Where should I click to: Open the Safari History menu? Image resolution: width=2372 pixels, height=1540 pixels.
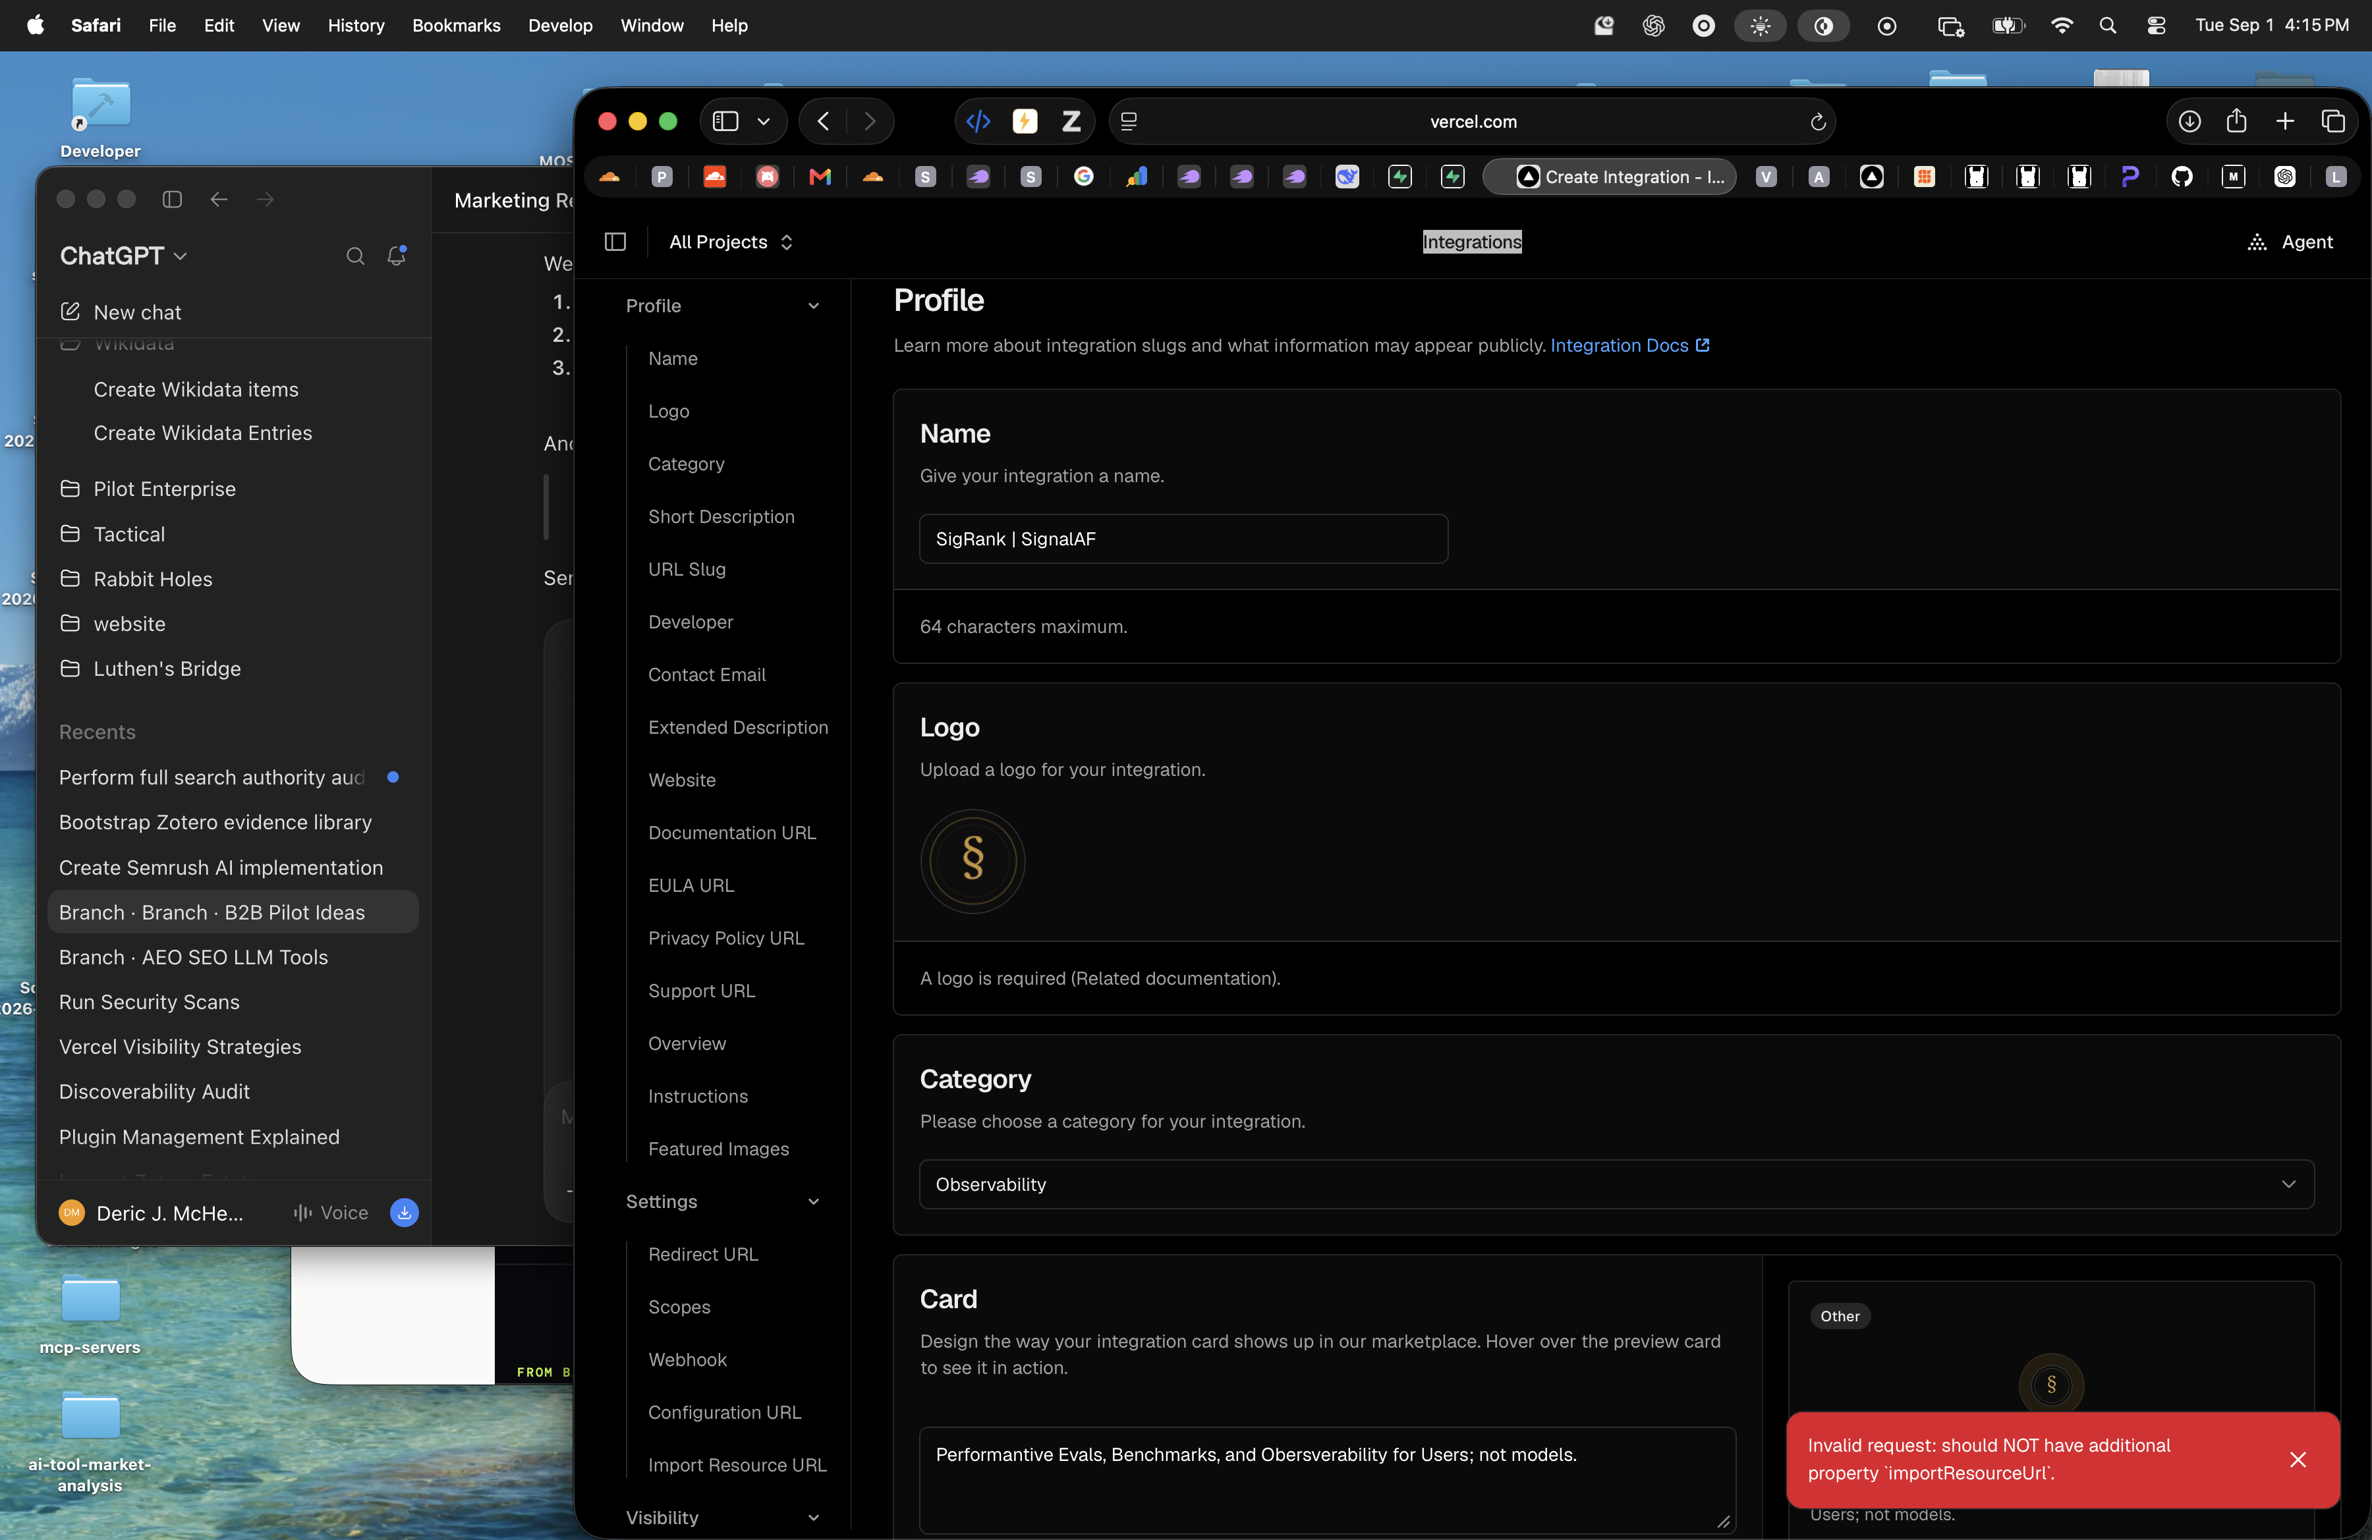(356, 26)
